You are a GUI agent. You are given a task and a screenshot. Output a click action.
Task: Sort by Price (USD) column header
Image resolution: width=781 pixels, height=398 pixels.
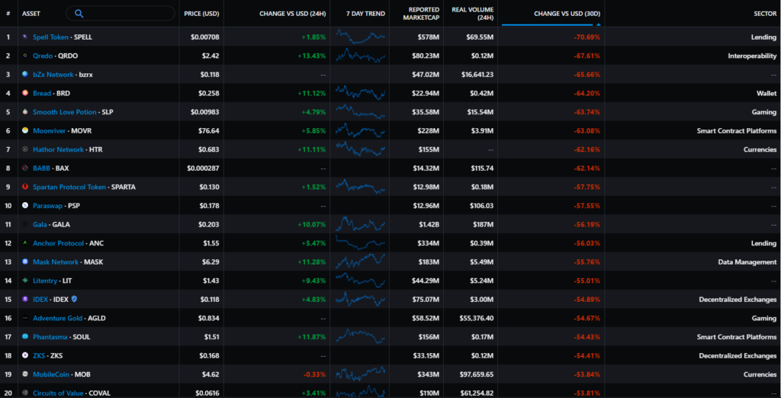(201, 13)
